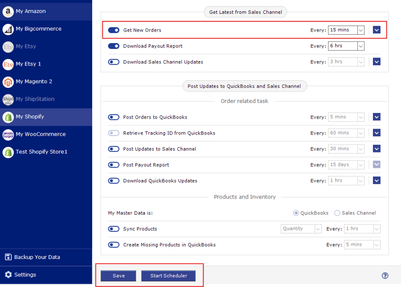Disable the Get New Orders toggle
The image size is (401, 287).
pyautogui.click(x=114, y=30)
